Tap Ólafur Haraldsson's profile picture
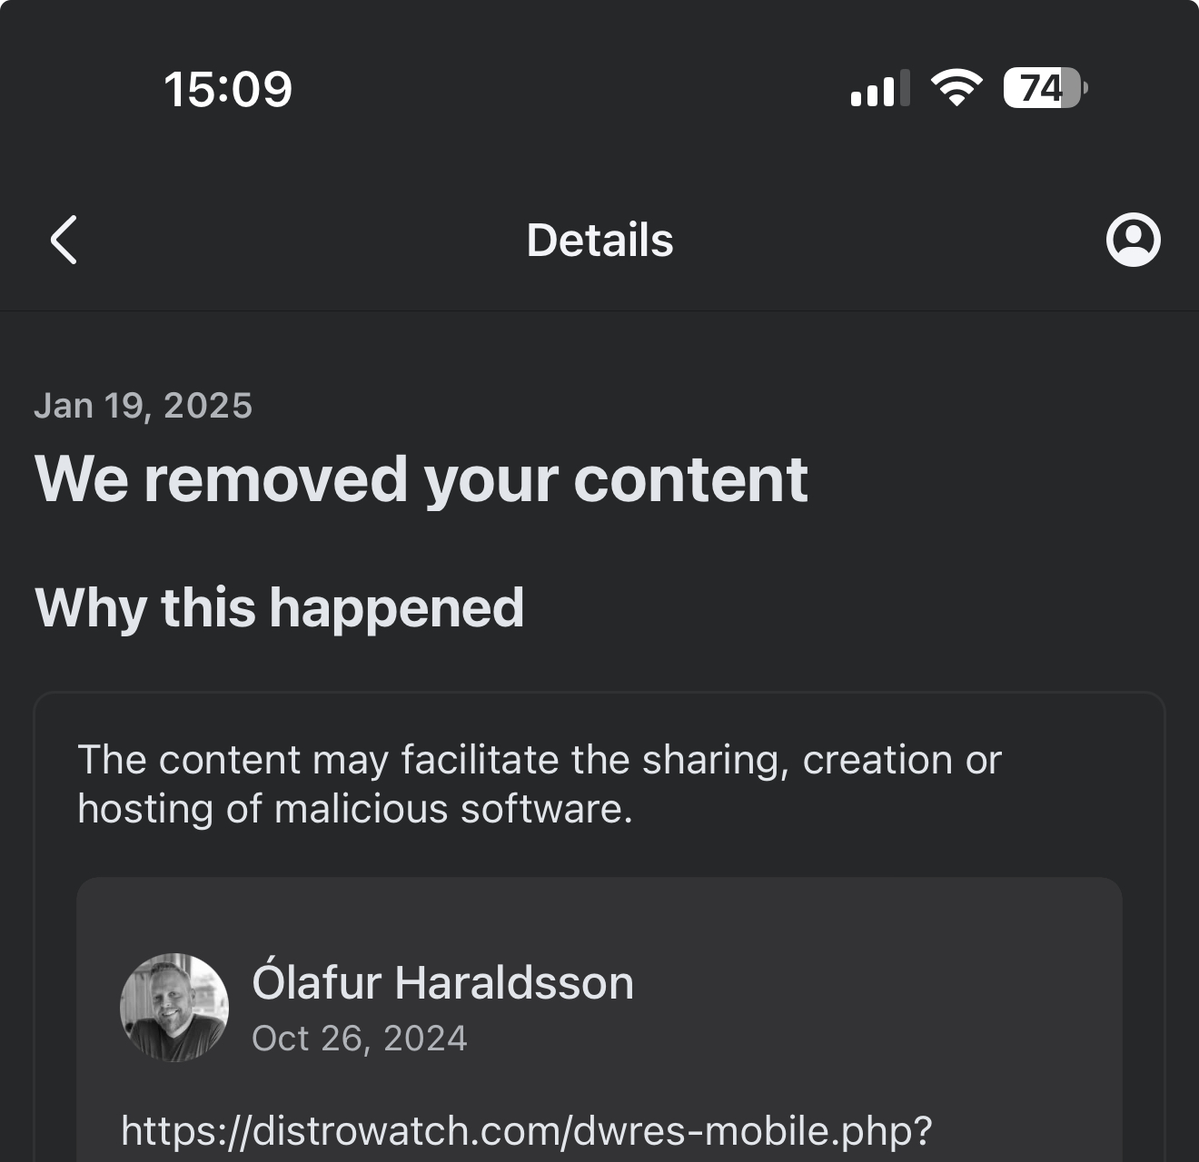 174,1007
